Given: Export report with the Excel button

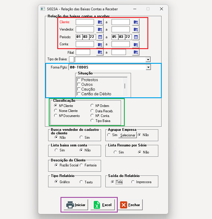Looking at the screenshot, I should [x=103, y=205].
